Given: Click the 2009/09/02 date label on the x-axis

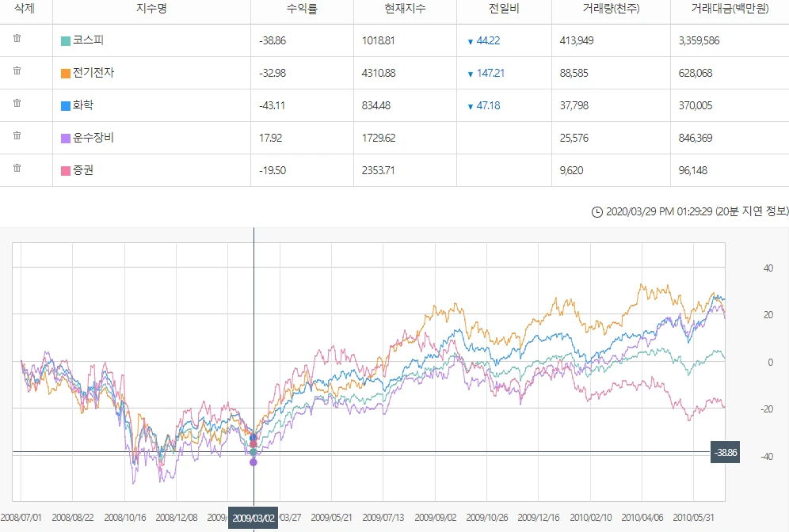Looking at the screenshot, I should click(x=435, y=518).
